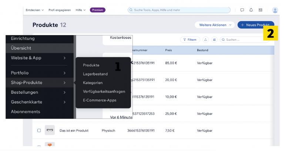The height and width of the screenshot is (151, 285).
Task: Tick the checkbox for Das ist ein Produkt
Action: pyautogui.click(x=39, y=131)
